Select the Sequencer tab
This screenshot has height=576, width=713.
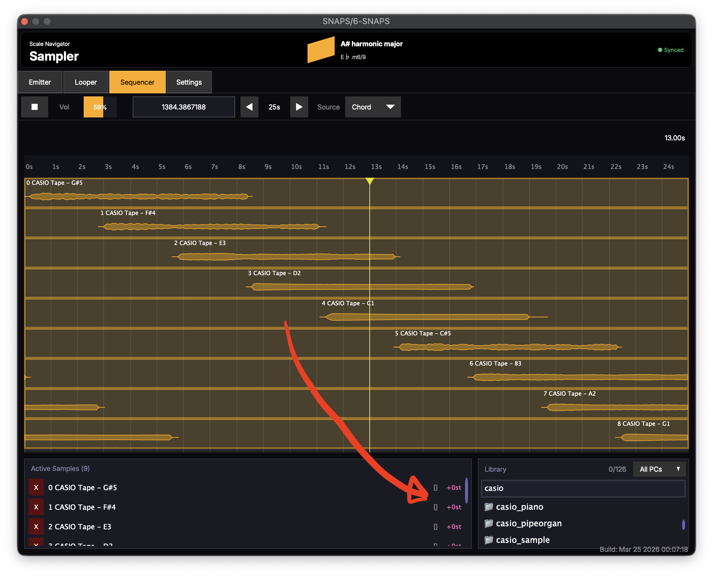[138, 82]
